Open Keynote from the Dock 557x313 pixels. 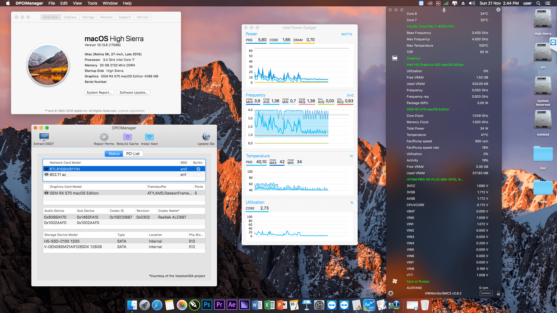pos(307,305)
